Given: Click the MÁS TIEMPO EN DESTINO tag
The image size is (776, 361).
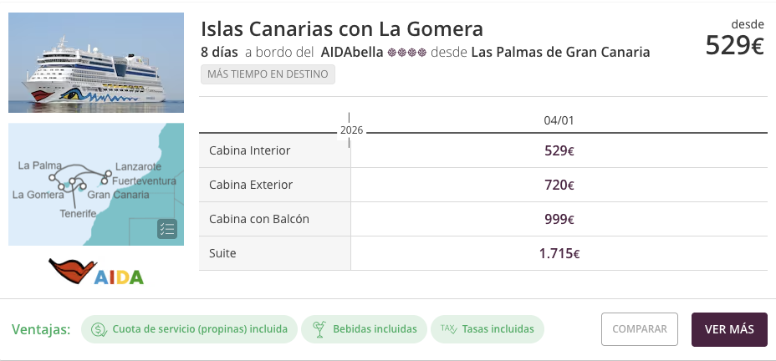Looking at the screenshot, I should click(x=268, y=74).
